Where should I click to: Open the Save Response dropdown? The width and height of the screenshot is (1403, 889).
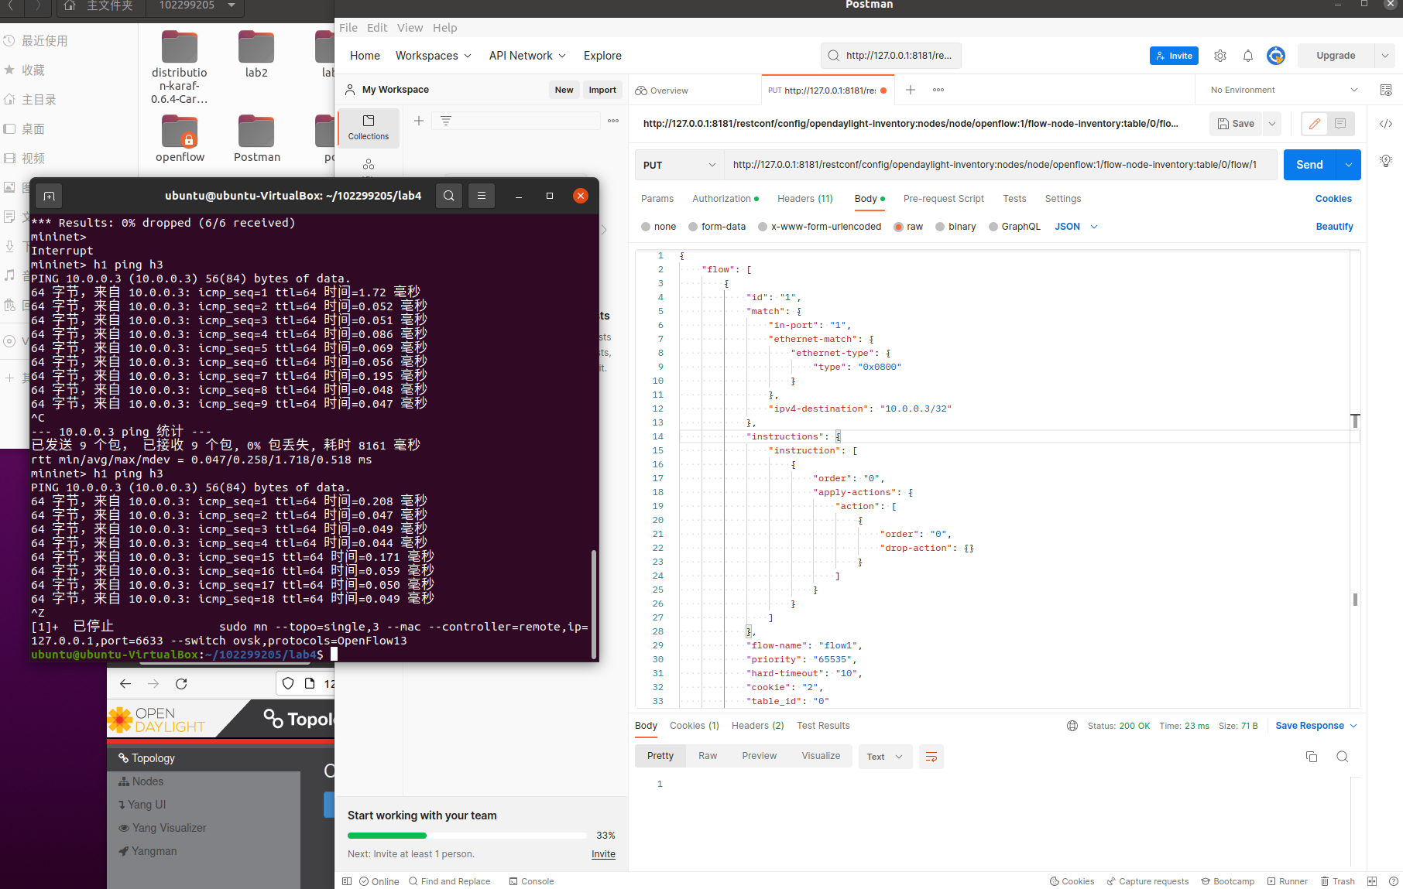click(x=1316, y=726)
